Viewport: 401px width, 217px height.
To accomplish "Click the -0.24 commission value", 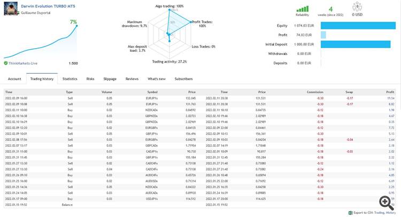I will (x=320, y=169).
